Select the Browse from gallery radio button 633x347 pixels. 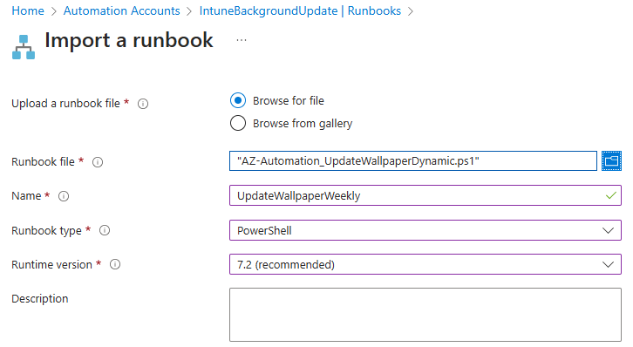[238, 123]
